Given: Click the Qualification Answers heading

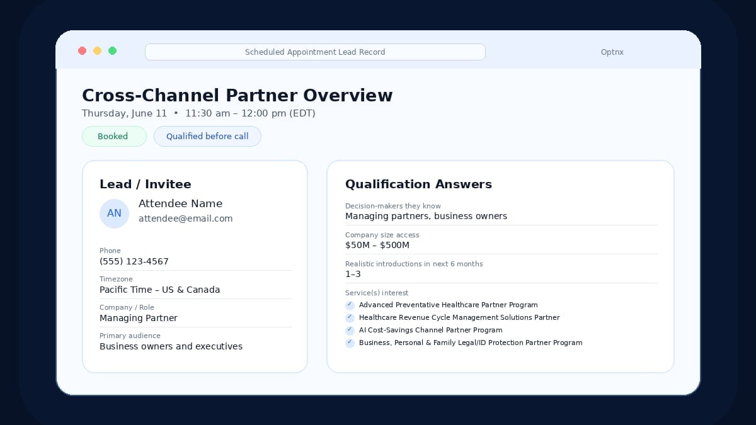Looking at the screenshot, I should pyautogui.click(x=418, y=184).
